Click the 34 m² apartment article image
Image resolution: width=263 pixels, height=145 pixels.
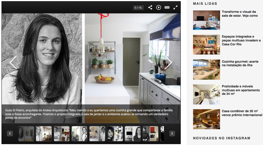coord(207,94)
